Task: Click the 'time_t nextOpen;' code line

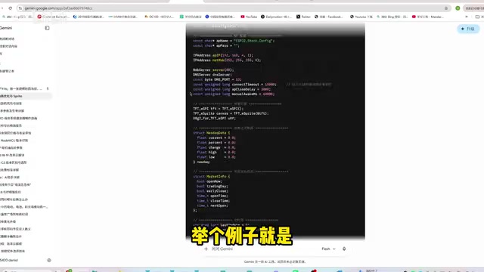Action: [213, 206]
